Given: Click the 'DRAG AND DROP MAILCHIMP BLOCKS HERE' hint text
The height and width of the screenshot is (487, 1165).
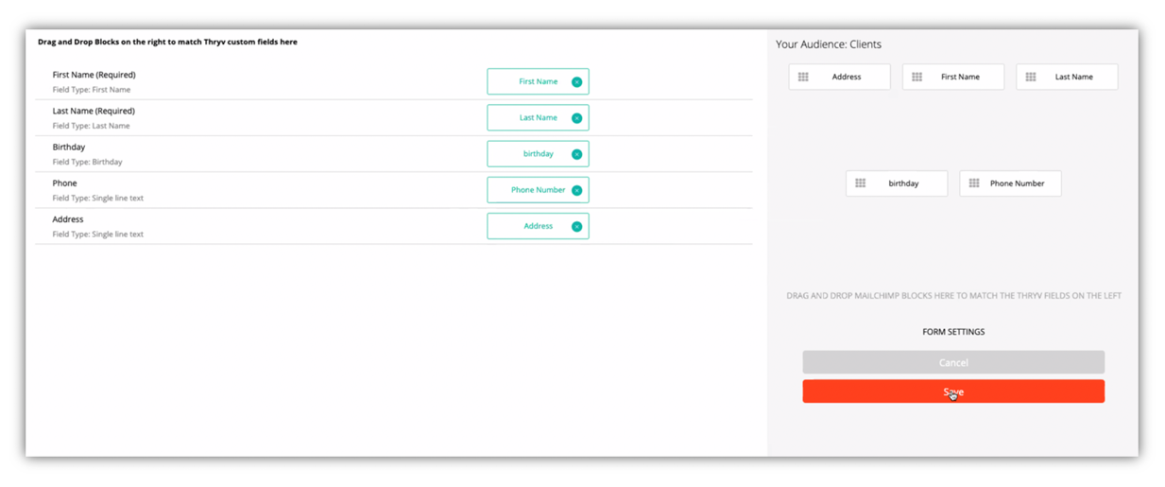Looking at the screenshot, I should click(953, 296).
